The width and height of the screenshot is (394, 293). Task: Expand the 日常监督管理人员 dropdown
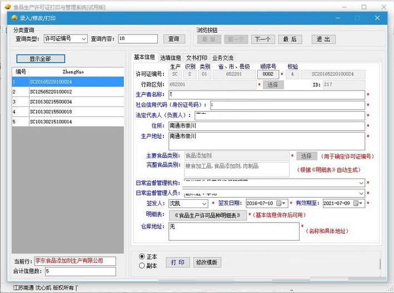361,193
